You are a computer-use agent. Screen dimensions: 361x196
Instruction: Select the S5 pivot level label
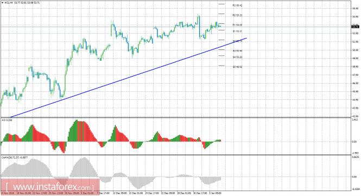tap(237, 67)
